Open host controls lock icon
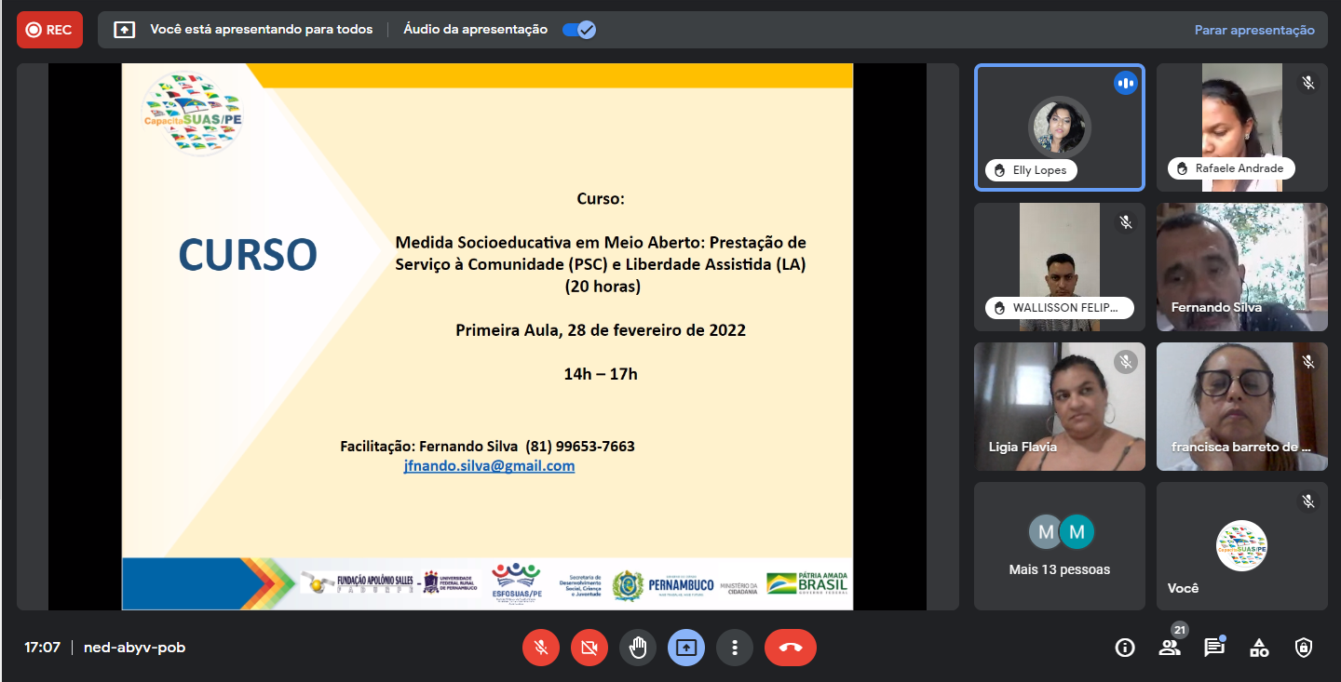1341x682 pixels. 1304,648
